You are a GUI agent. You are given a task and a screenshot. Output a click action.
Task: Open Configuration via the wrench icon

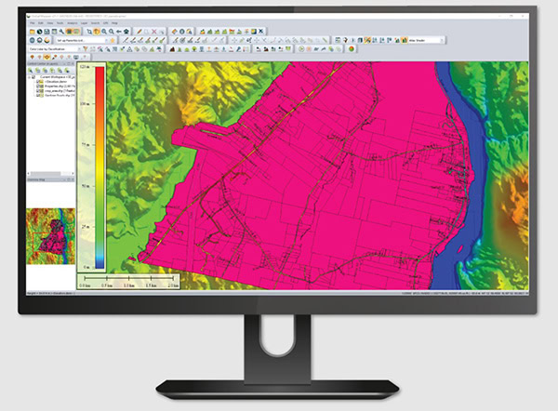(x=61, y=32)
